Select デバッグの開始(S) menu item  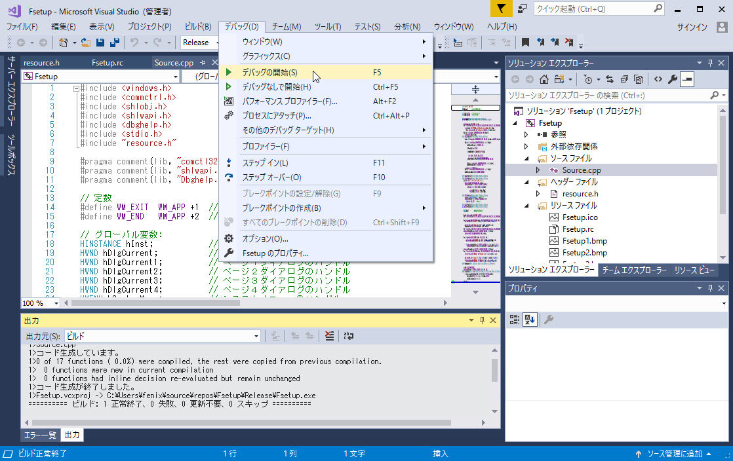[326, 73]
